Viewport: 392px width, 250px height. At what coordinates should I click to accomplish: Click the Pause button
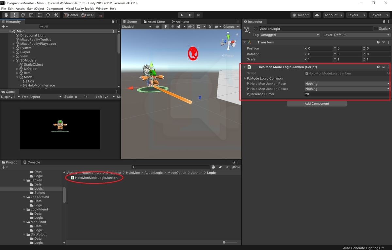[x=190, y=15]
